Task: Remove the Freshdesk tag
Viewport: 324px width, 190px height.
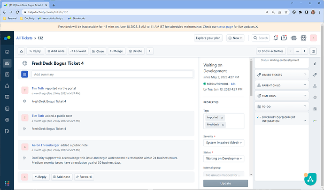Action: (223, 125)
